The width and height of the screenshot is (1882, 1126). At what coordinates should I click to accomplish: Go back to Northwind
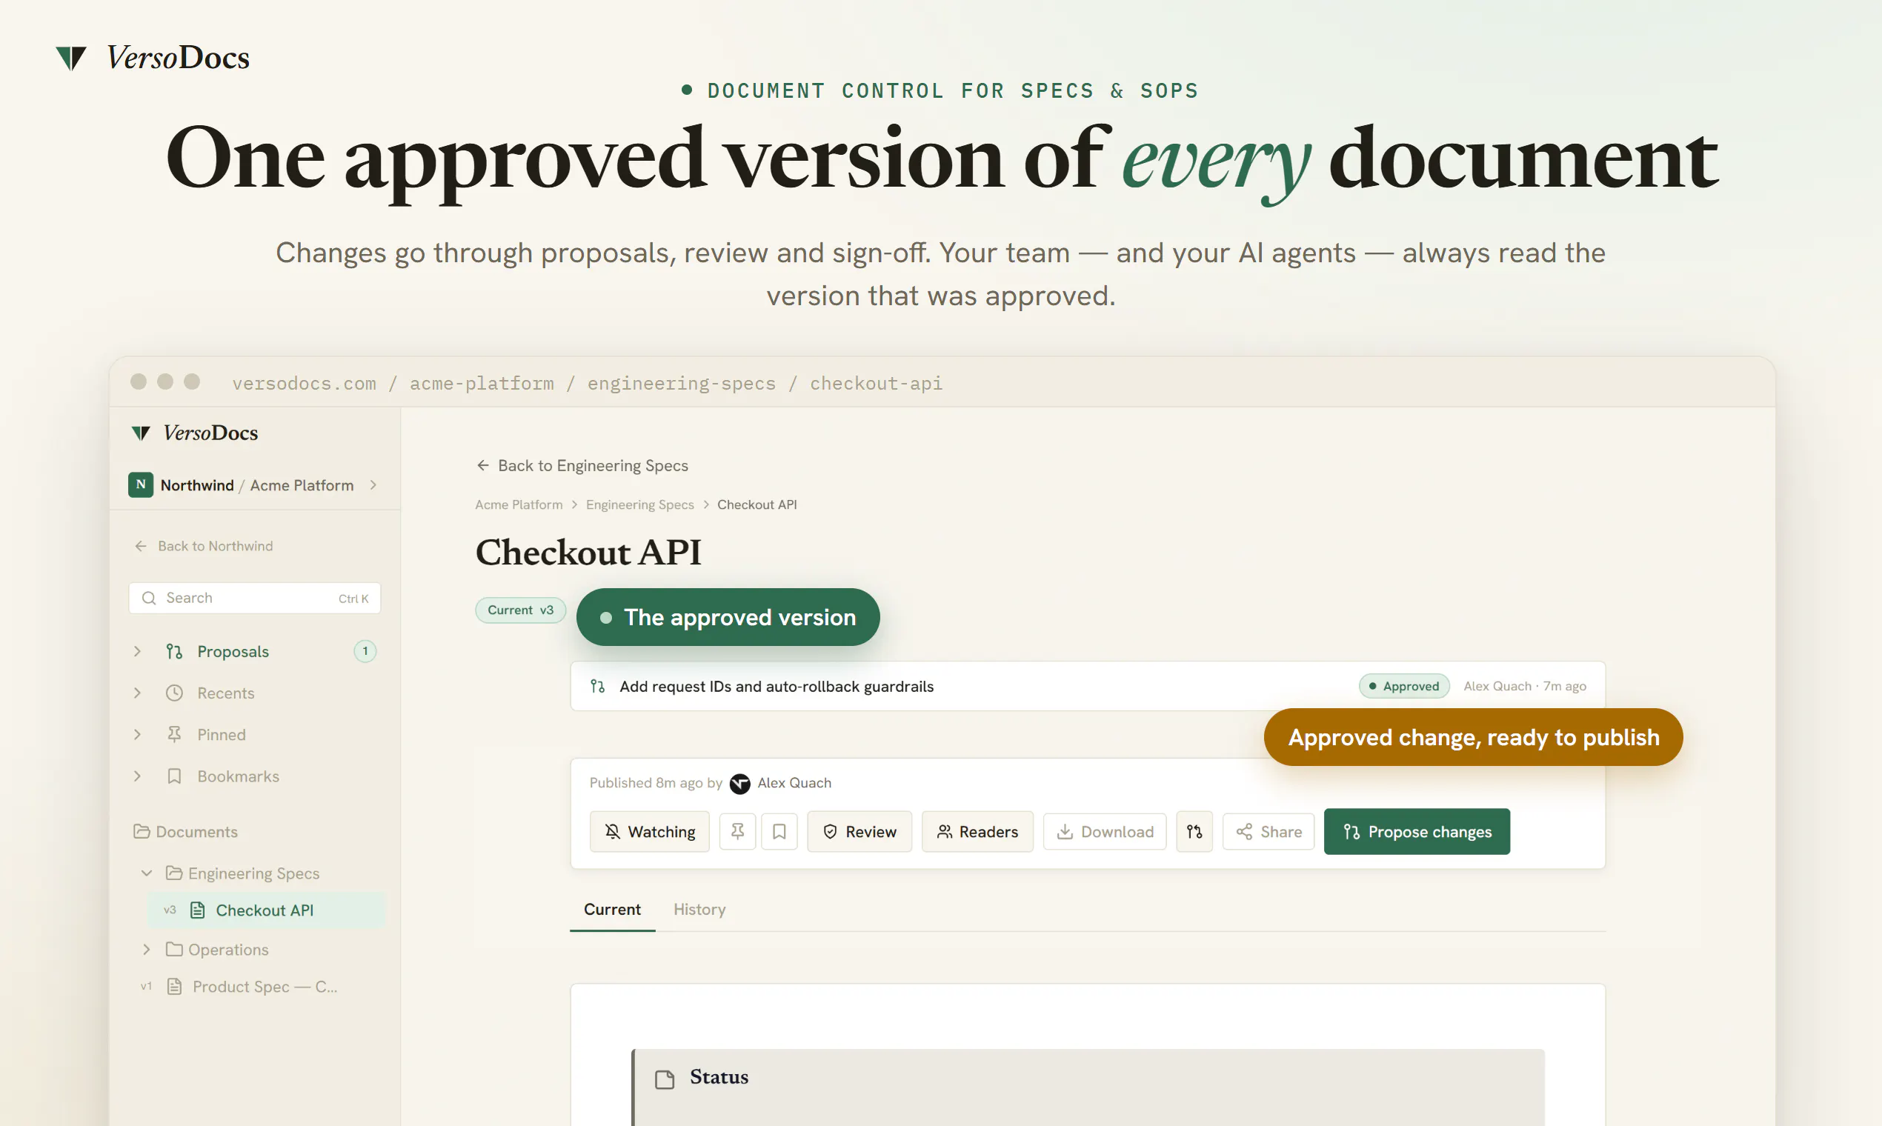point(203,546)
